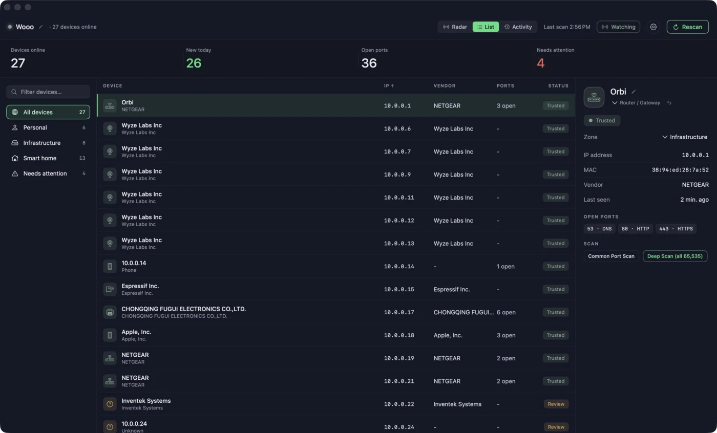Screen dimensions: 717x433
Task: Click the phone icon for 10.0.0.14
Action: coord(110,266)
